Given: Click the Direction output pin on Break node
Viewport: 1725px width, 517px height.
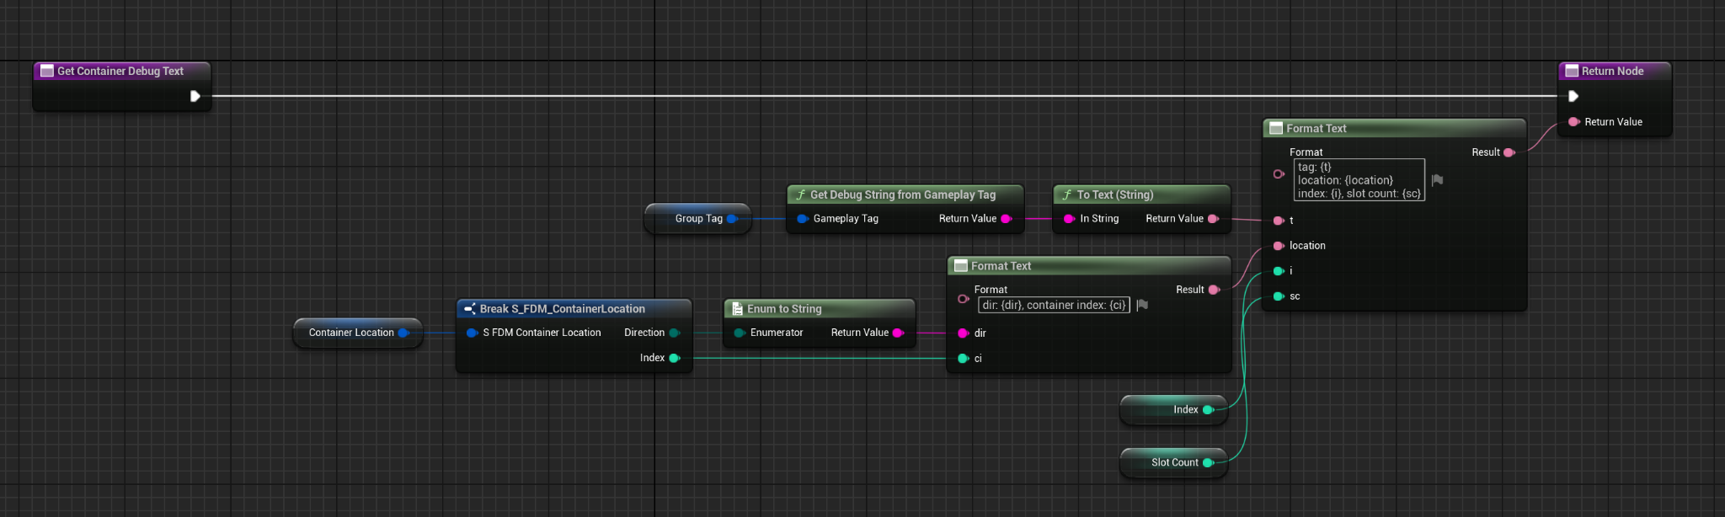Looking at the screenshot, I should click(x=675, y=333).
